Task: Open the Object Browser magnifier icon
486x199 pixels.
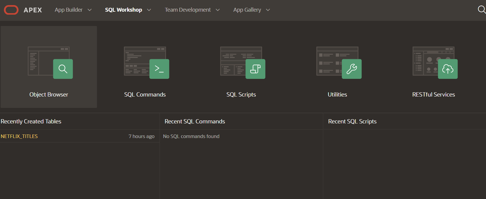Action: pyautogui.click(x=63, y=69)
